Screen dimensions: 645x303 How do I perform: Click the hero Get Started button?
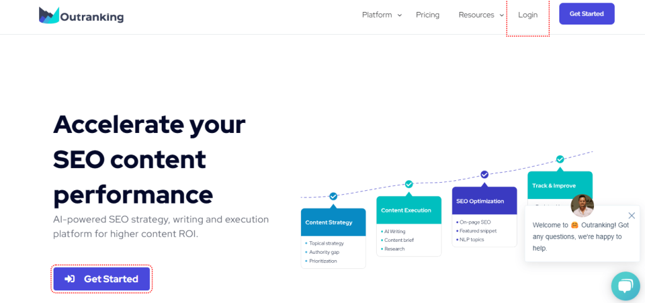click(101, 278)
